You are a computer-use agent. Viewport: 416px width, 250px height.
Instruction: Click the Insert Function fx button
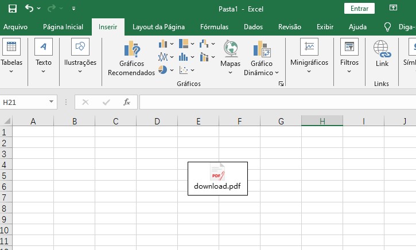coord(127,102)
